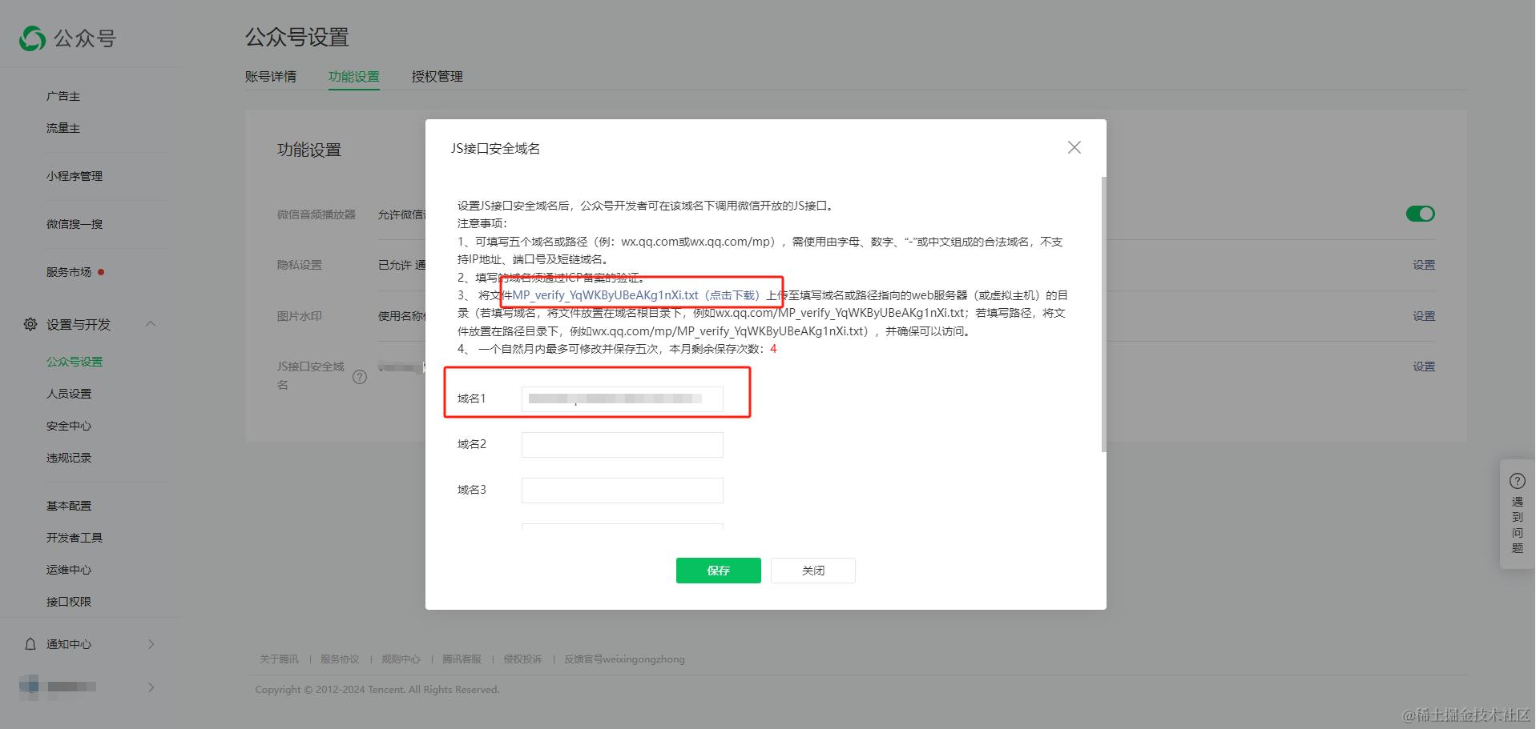Select 基本配置 in the sidebar
The width and height of the screenshot is (1536, 729).
coord(69,506)
